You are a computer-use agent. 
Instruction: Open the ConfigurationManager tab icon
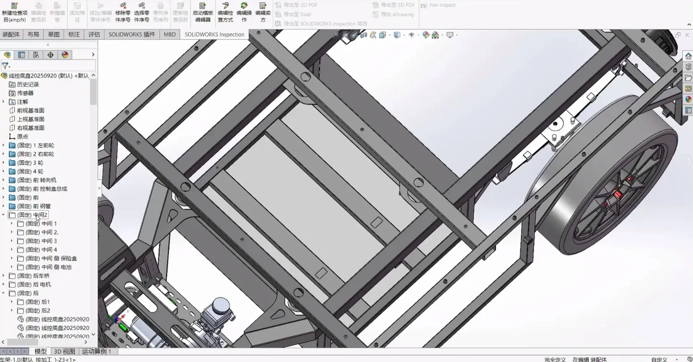click(36, 55)
